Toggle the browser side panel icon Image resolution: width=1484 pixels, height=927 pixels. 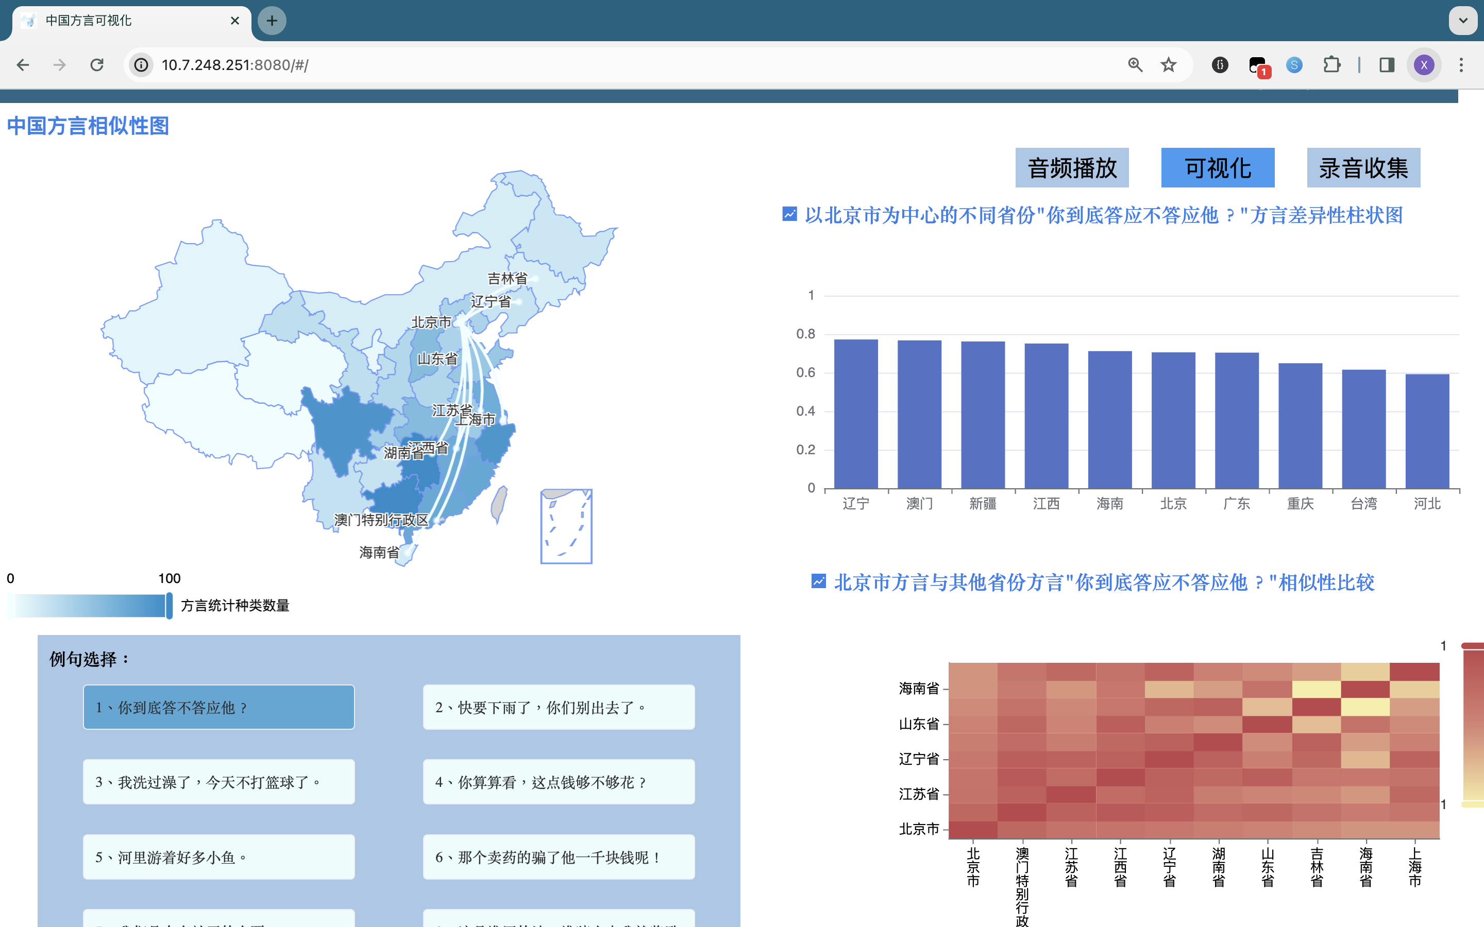tap(1387, 65)
